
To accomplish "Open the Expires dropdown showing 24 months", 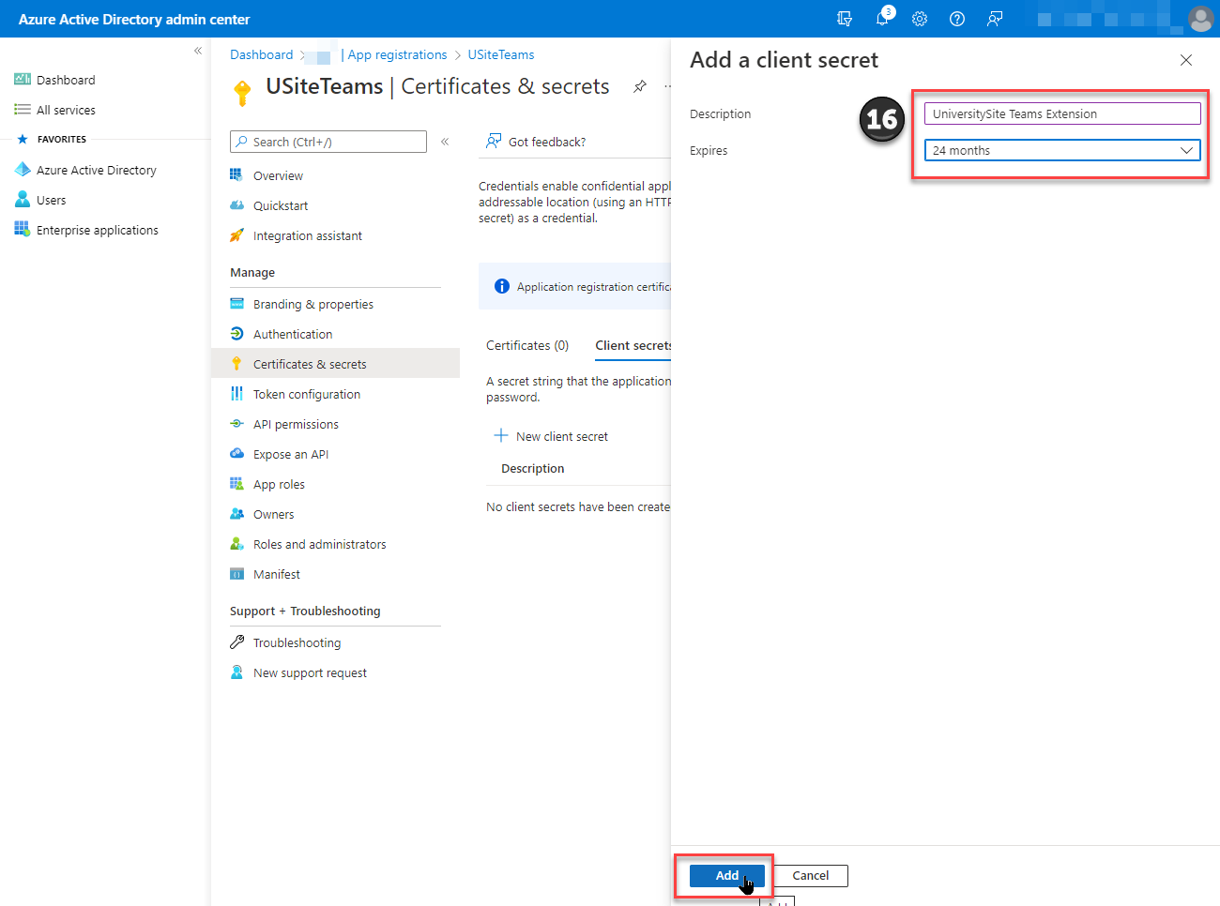I will pos(1062,150).
